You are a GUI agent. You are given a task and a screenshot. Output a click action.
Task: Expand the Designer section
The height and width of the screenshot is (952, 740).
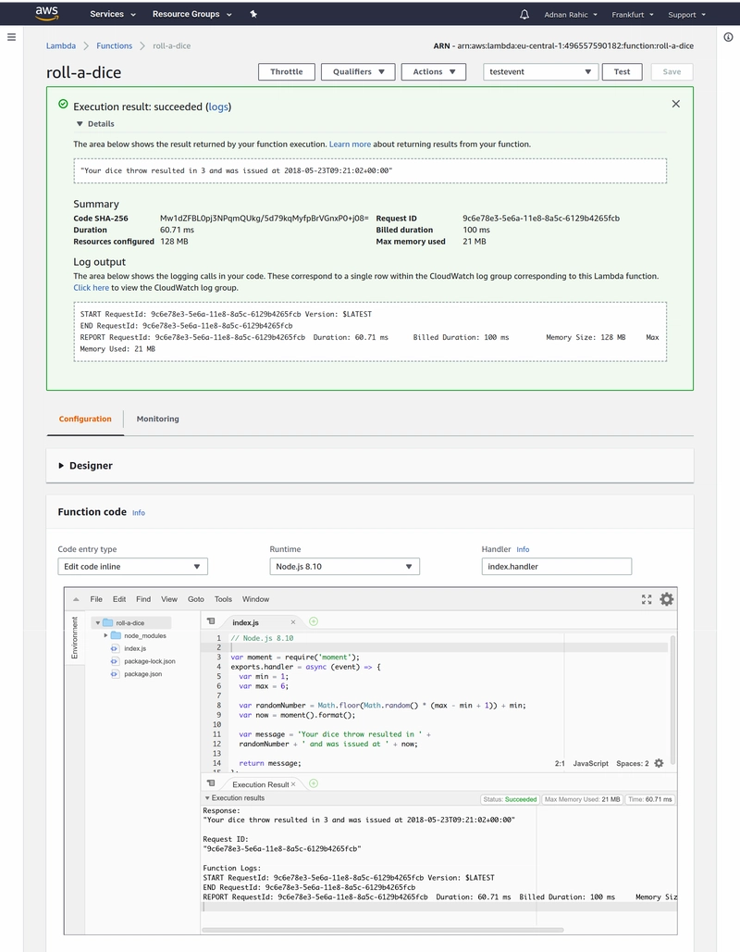click(x=61, y=466)
